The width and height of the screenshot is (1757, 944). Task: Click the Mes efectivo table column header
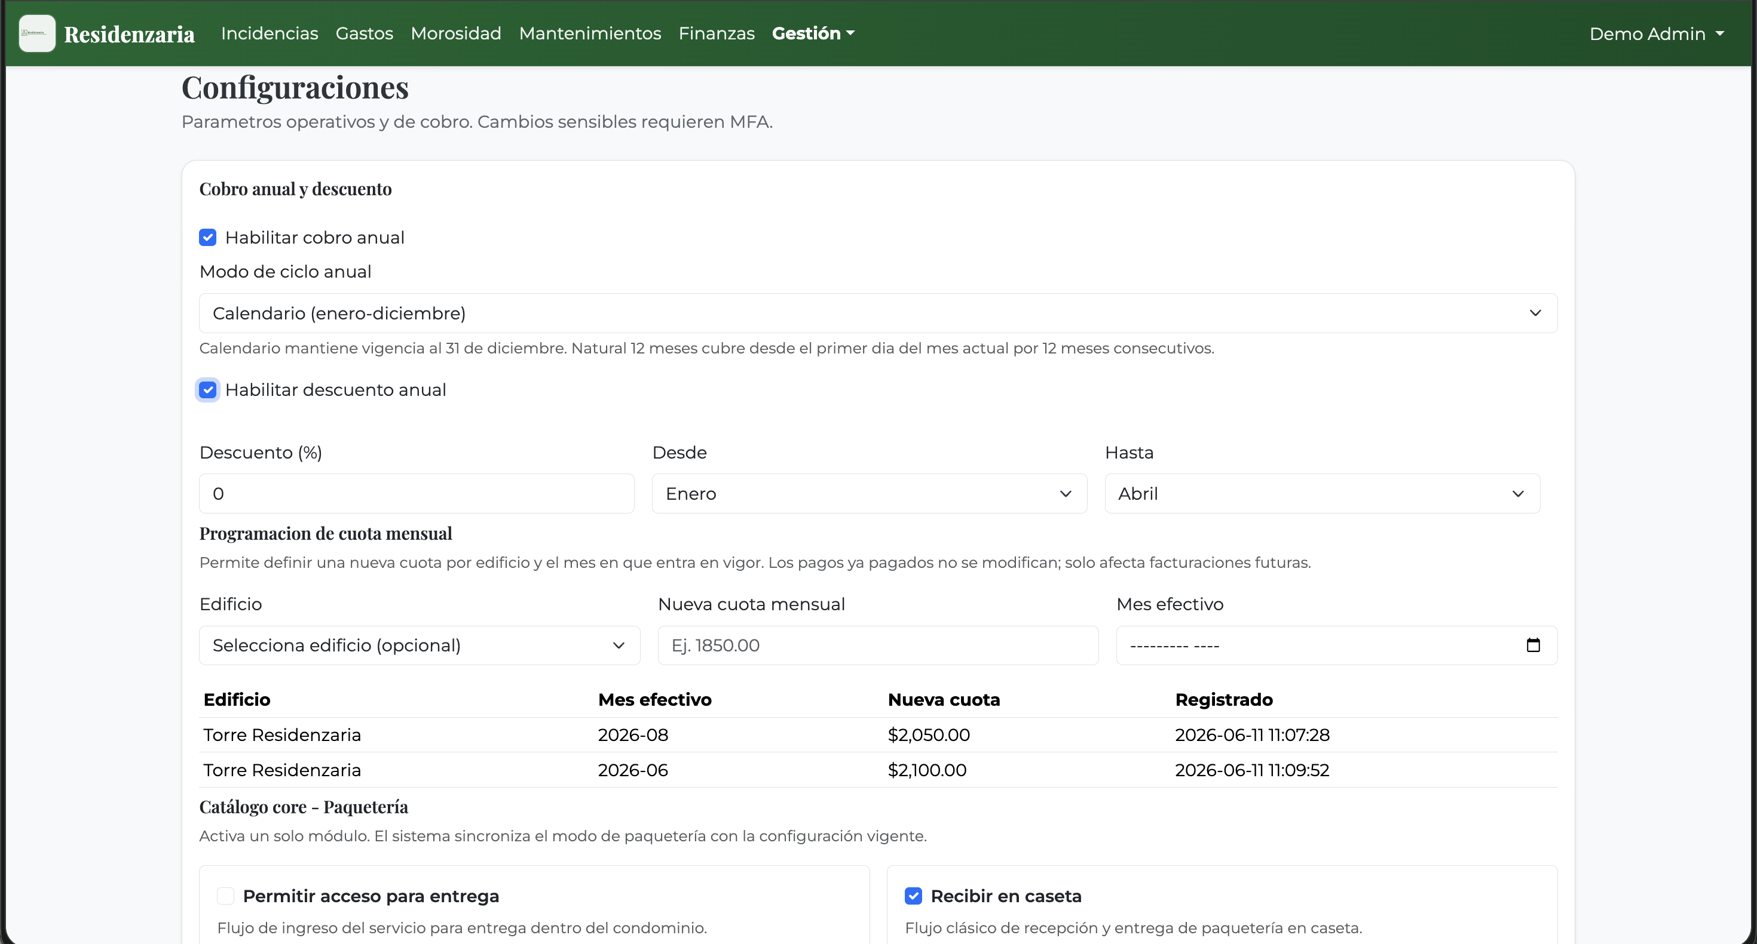(655, 700)
